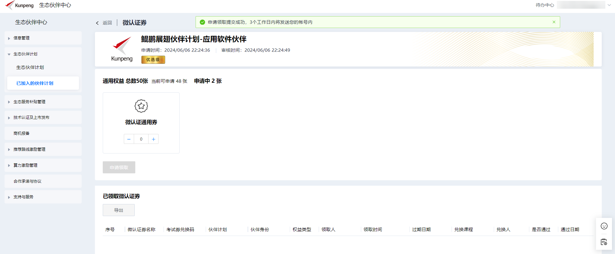Open the 生态伙伴计划 submenu item
Screen dimensions: 615x254
click(30, 67)
